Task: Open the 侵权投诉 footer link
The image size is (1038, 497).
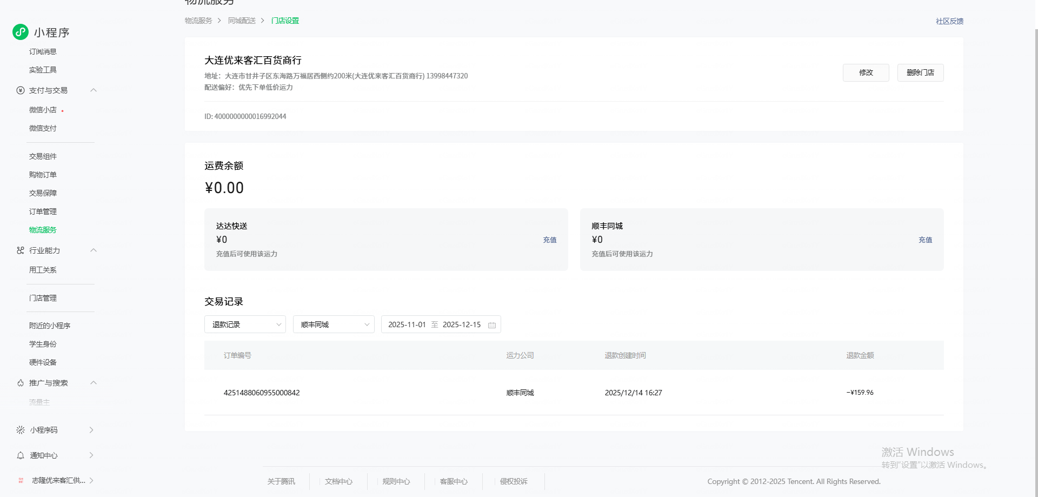Action: click(514, 481)
